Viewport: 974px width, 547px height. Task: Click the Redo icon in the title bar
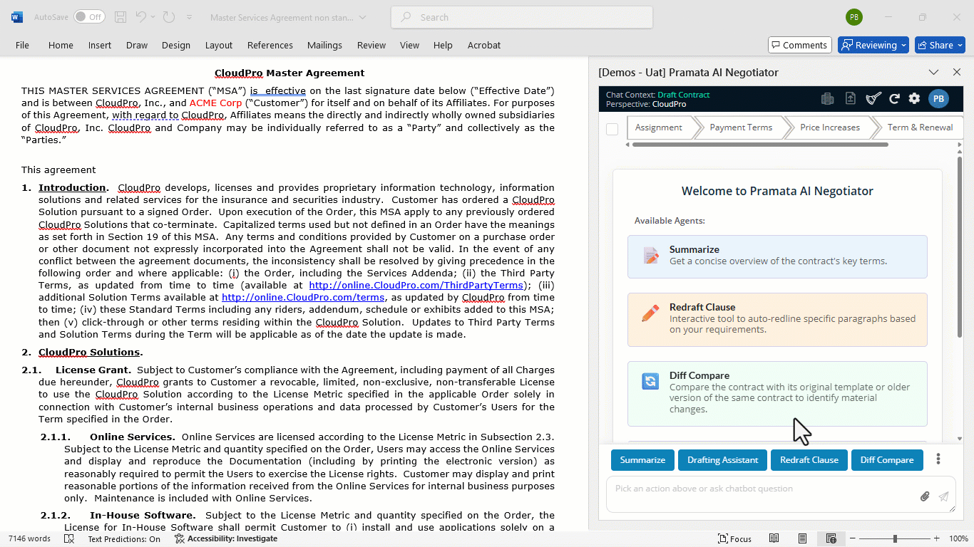click(168, 17)
